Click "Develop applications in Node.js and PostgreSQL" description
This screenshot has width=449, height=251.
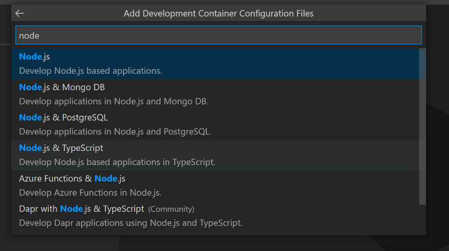tap(115, 132)
